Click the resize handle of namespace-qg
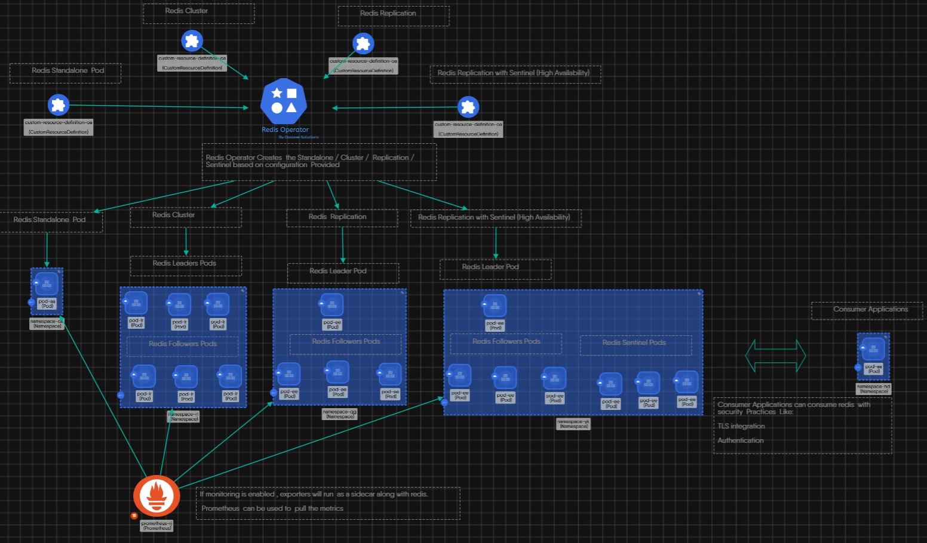 [x=403, y=292]
